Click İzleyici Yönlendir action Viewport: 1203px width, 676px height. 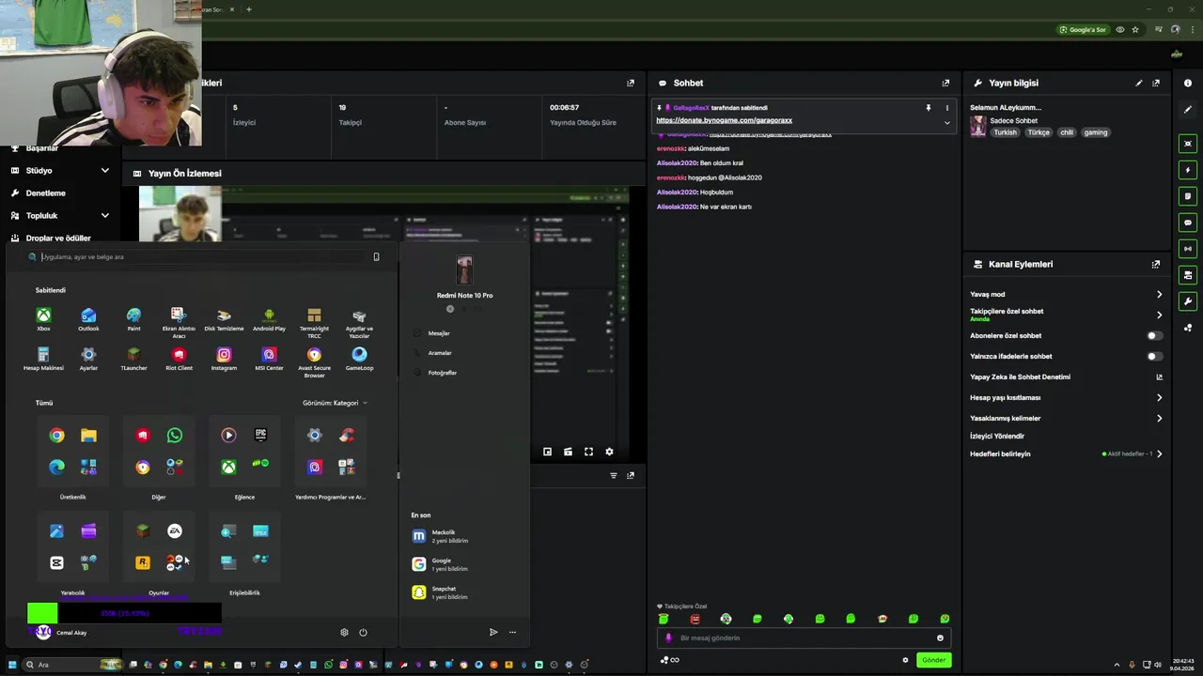coord(997,436)
